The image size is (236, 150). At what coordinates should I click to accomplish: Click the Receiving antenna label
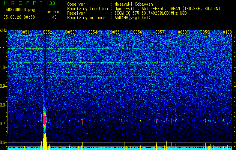click(86, 18)
